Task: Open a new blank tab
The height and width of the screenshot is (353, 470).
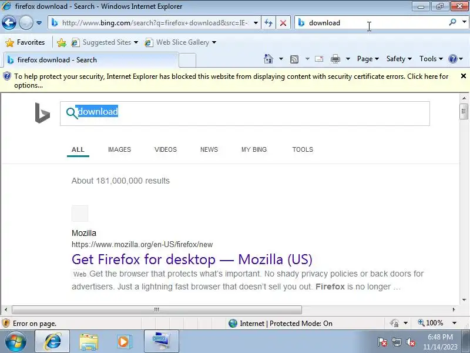Action: click(x=187, y=60)
